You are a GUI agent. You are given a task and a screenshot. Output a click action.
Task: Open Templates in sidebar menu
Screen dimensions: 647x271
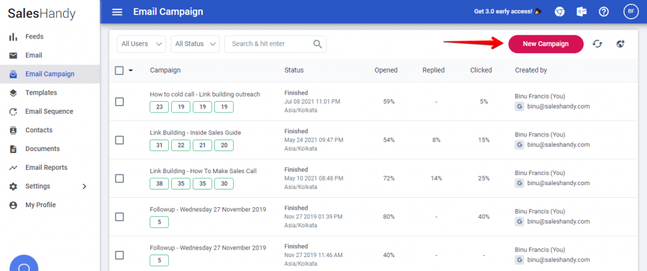tap(41, 93)
